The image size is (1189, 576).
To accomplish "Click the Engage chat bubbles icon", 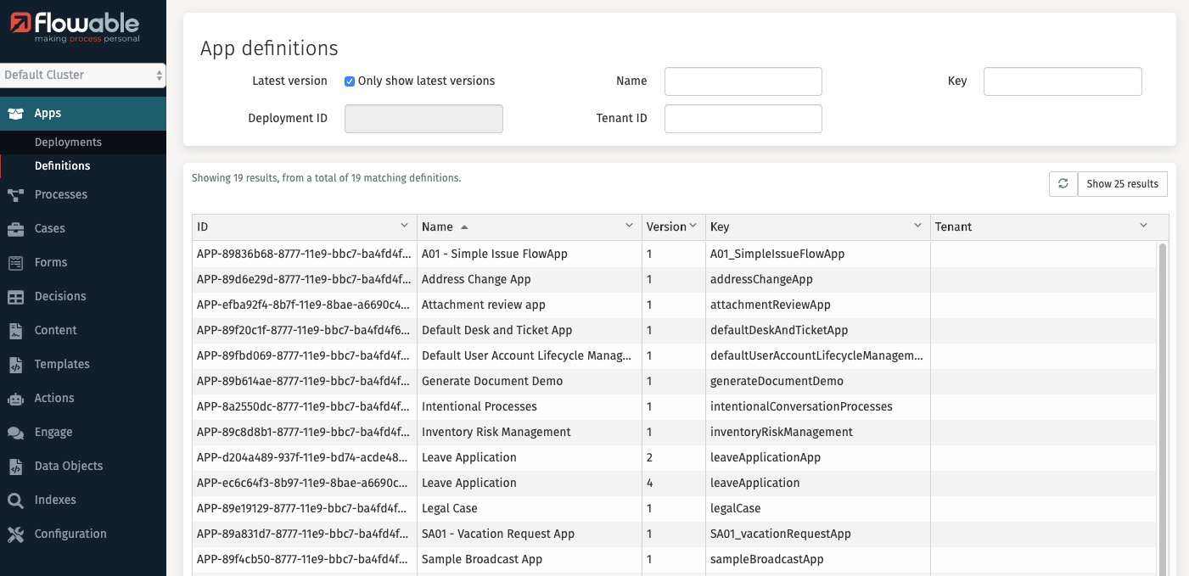I will 15,433.
